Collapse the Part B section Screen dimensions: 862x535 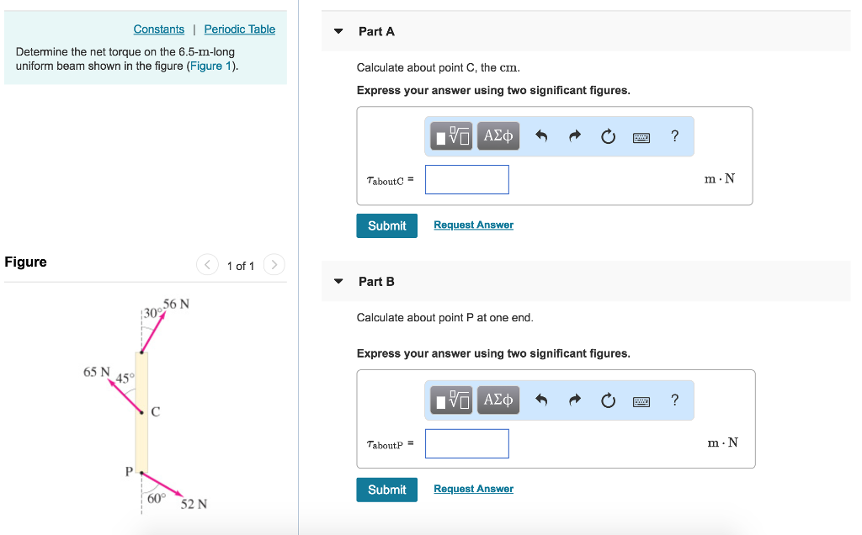pos(338,281)
